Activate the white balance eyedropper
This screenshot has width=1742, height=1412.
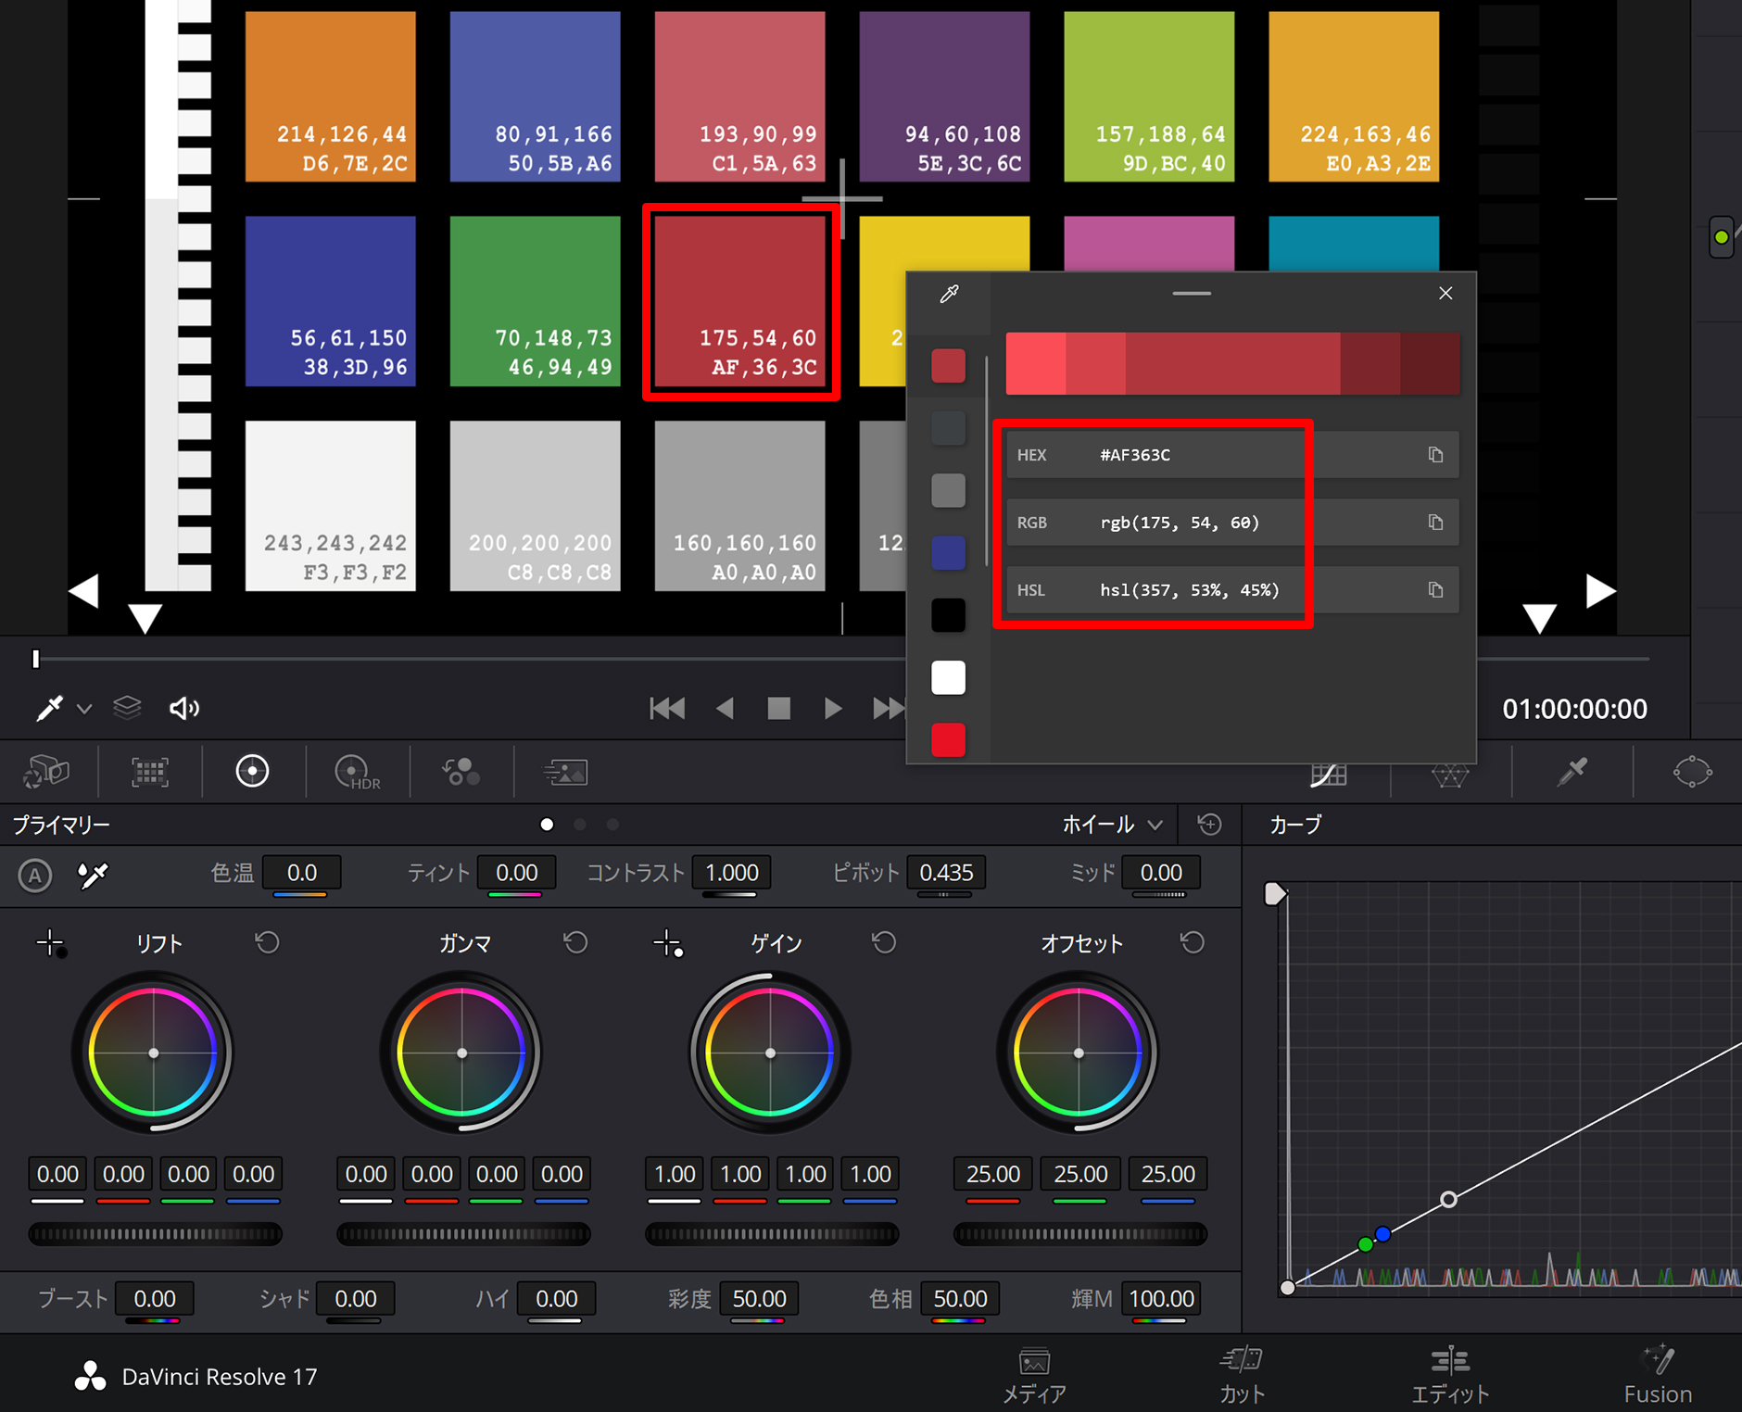click(x=93, y=875)
